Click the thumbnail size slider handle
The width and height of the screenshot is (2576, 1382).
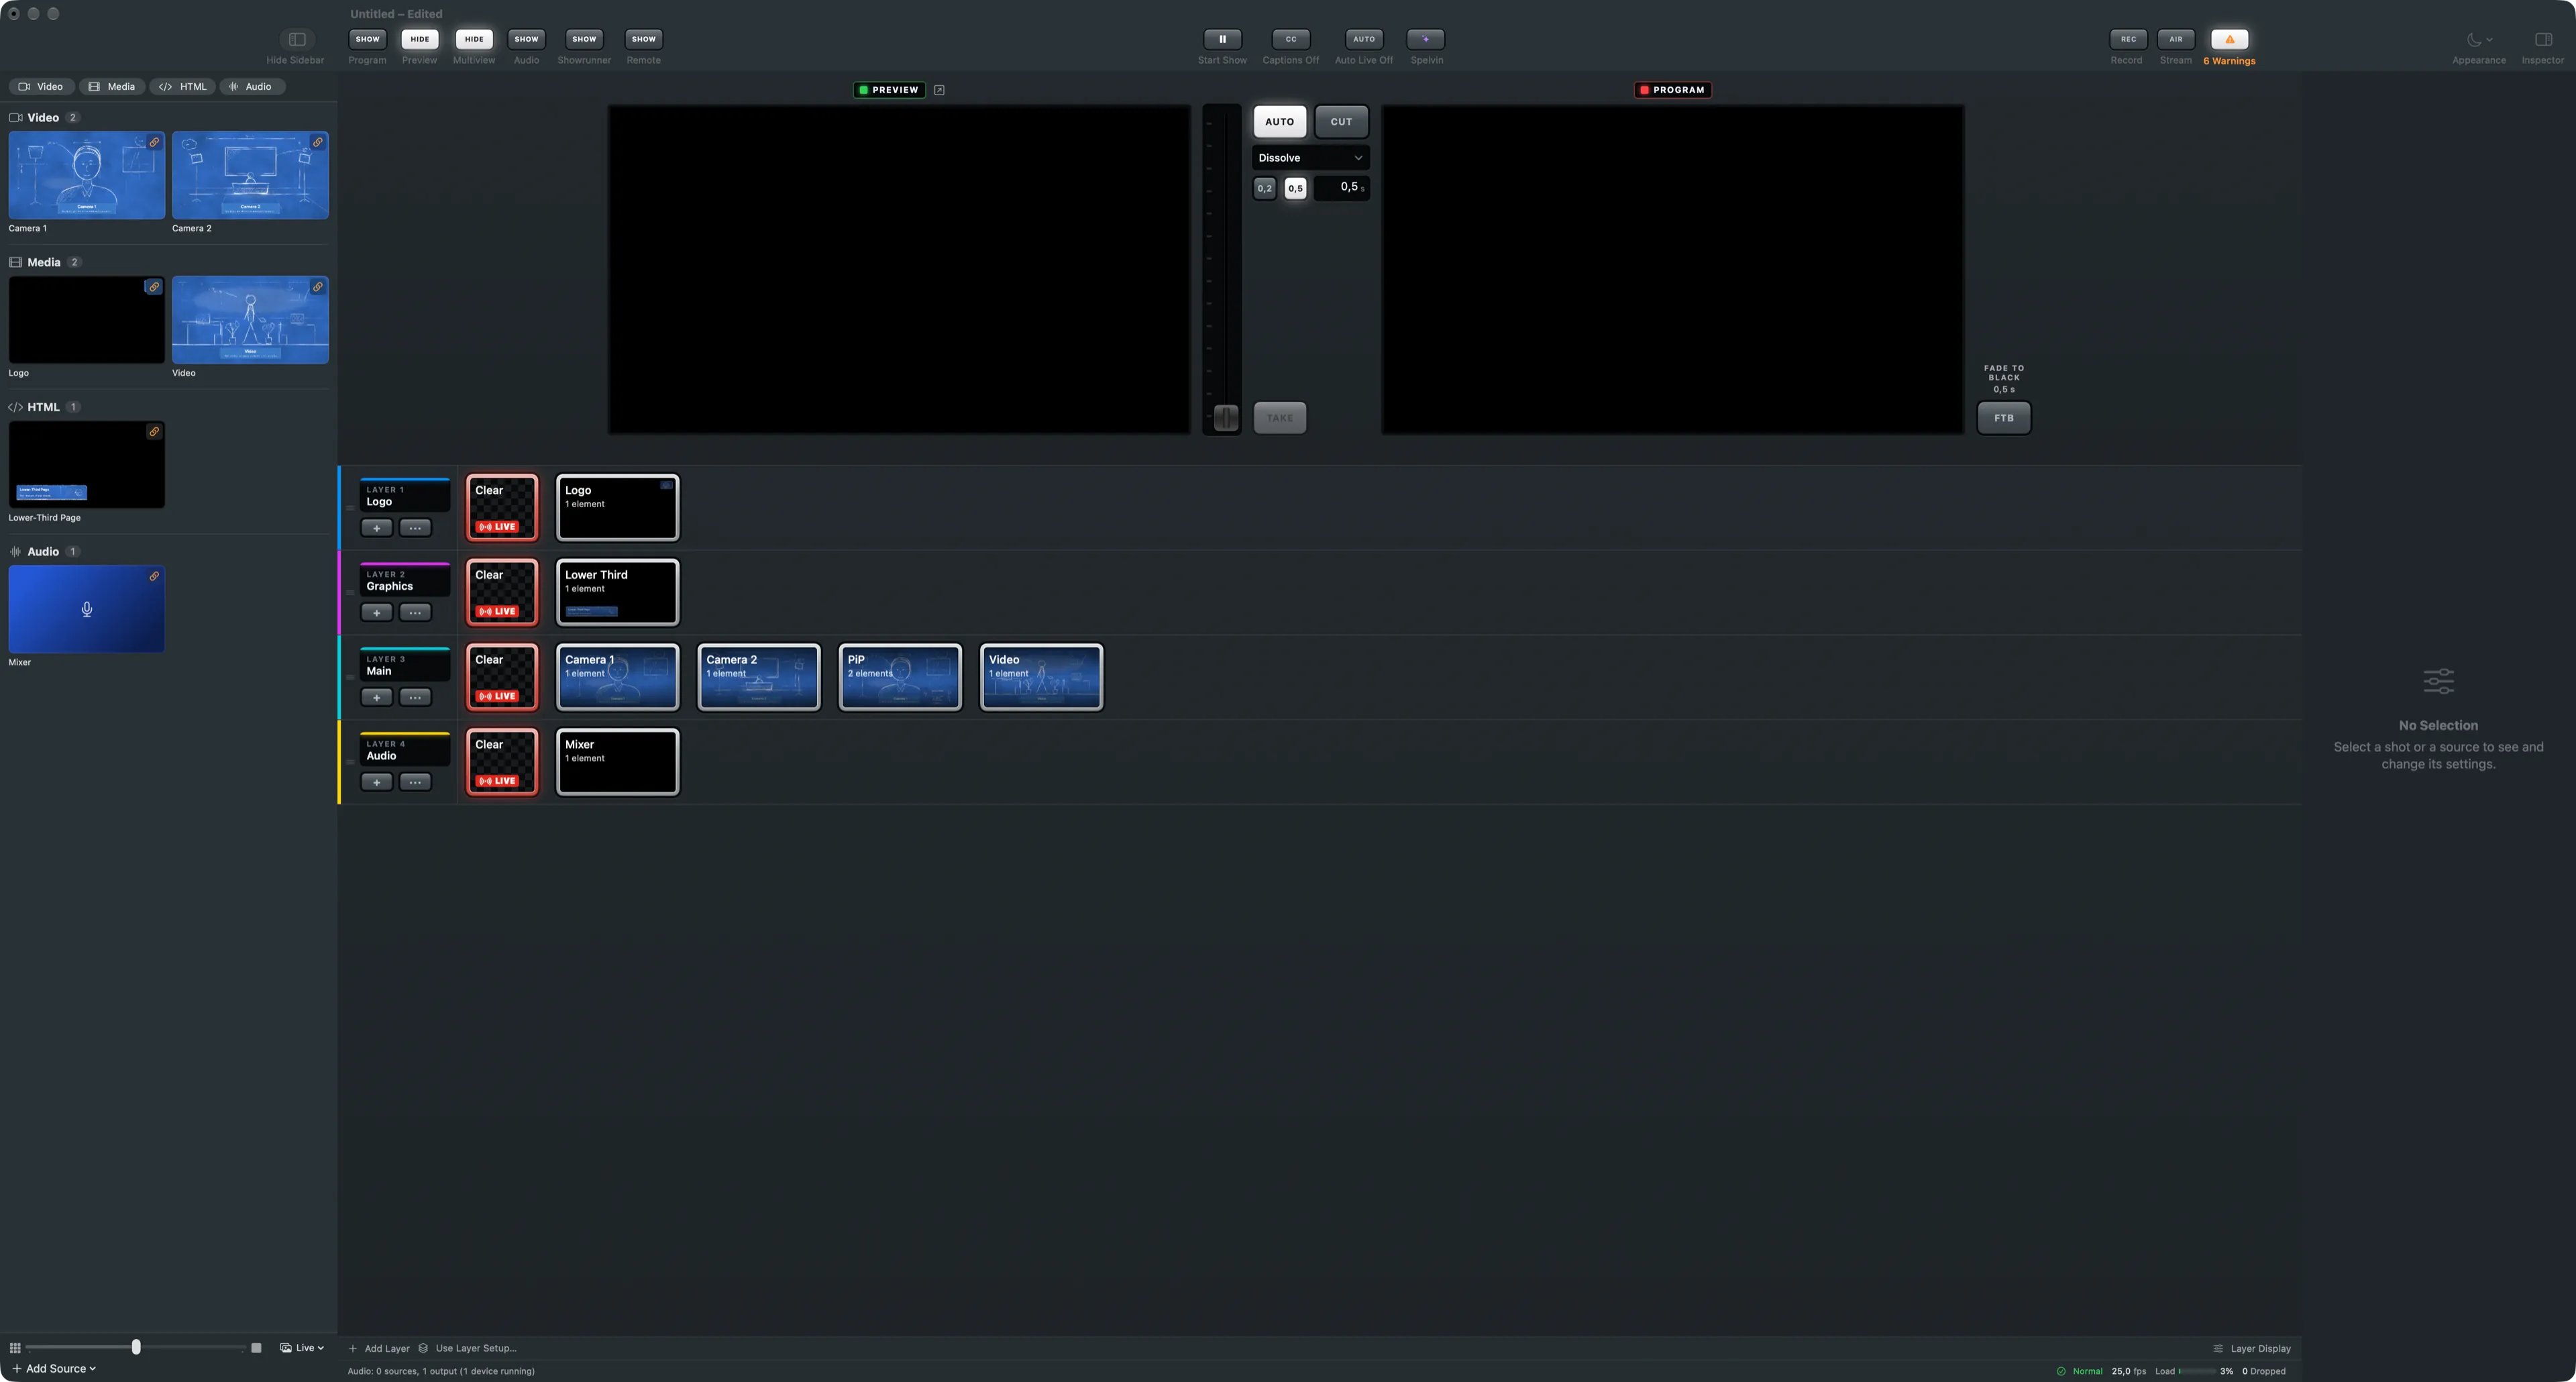[136, 1348]
